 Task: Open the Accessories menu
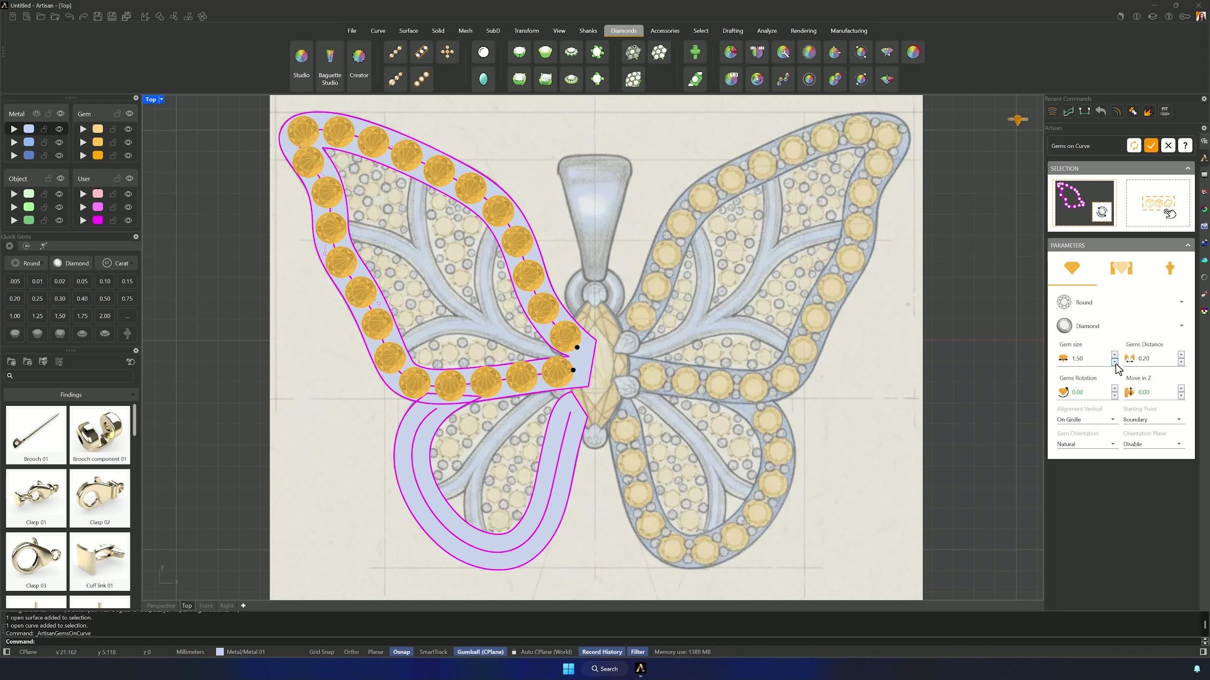click(665, 30)
